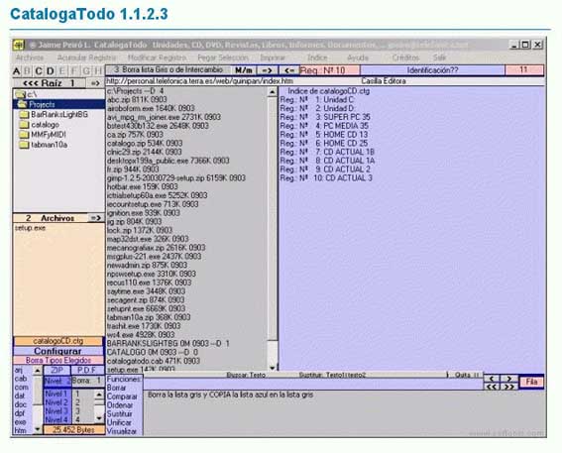
Task: Open the Archivos menu
Action: 30,57
